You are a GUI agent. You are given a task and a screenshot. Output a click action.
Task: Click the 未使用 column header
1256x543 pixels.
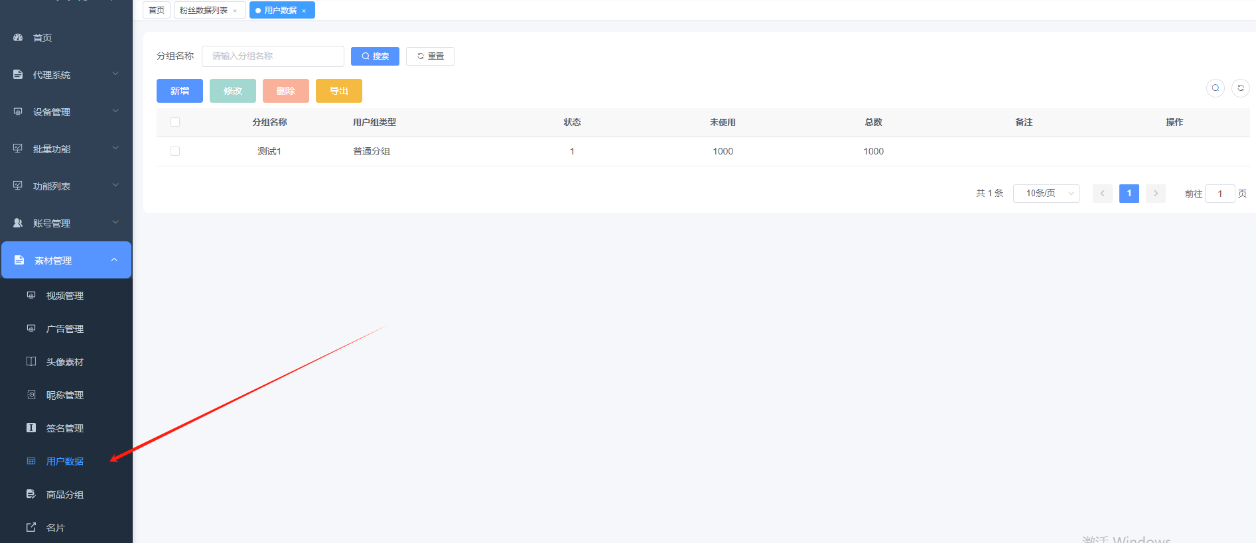[723, 122]
